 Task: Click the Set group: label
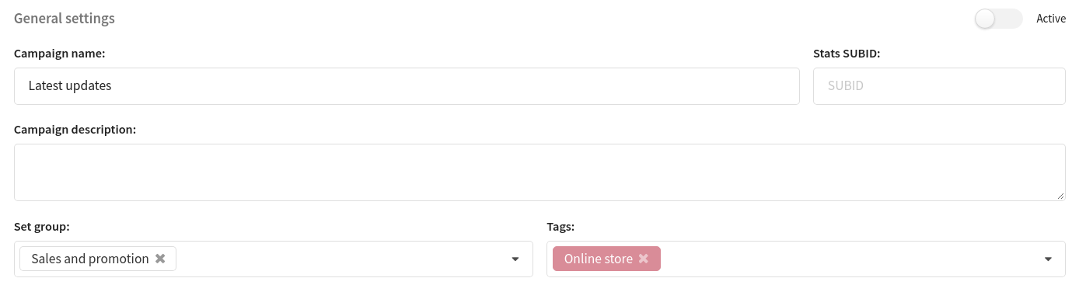42,227
